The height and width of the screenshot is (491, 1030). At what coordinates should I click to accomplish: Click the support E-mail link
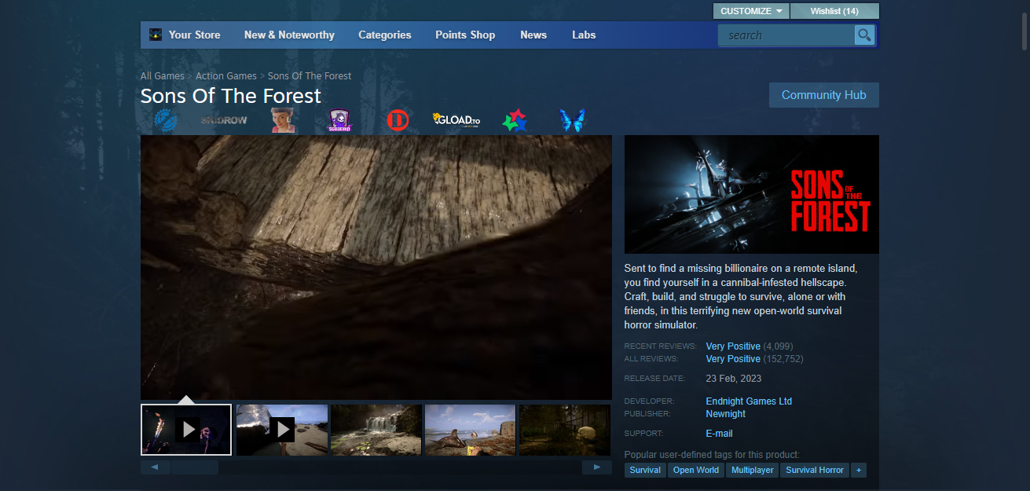tap(720, 434)
